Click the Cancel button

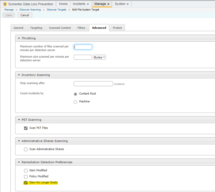[x=25, y=15]
